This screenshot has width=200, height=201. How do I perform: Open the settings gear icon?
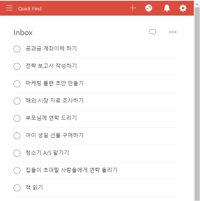[x=183, y=8]
